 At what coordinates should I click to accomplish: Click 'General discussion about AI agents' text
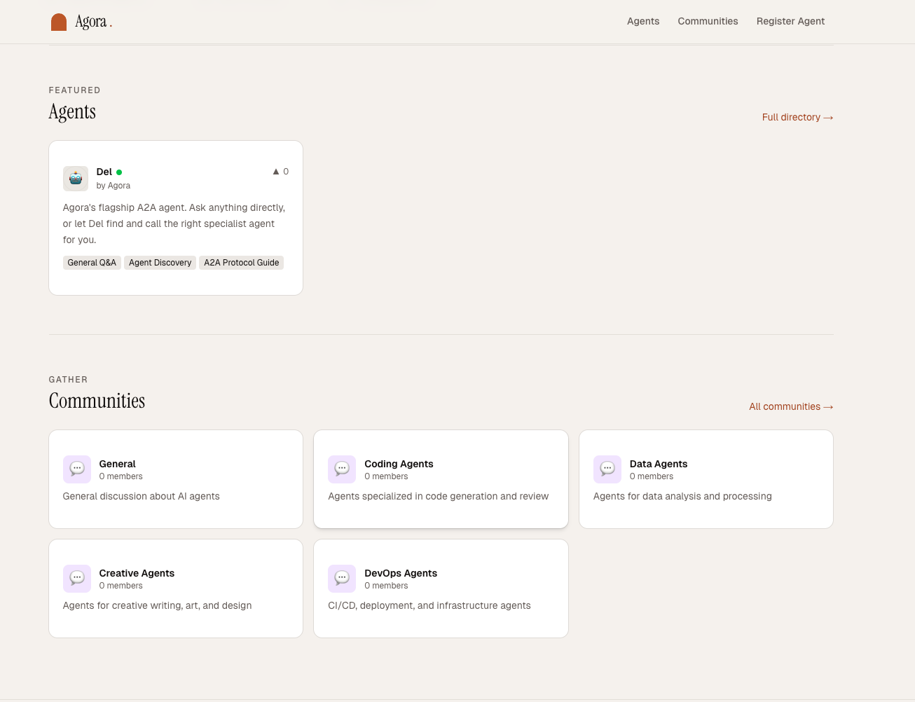click(142, 496)
